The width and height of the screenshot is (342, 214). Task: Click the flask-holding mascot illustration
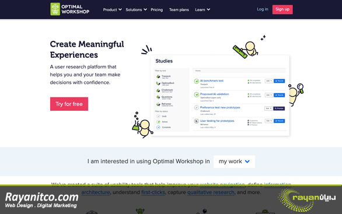click(x=142, y=125)
